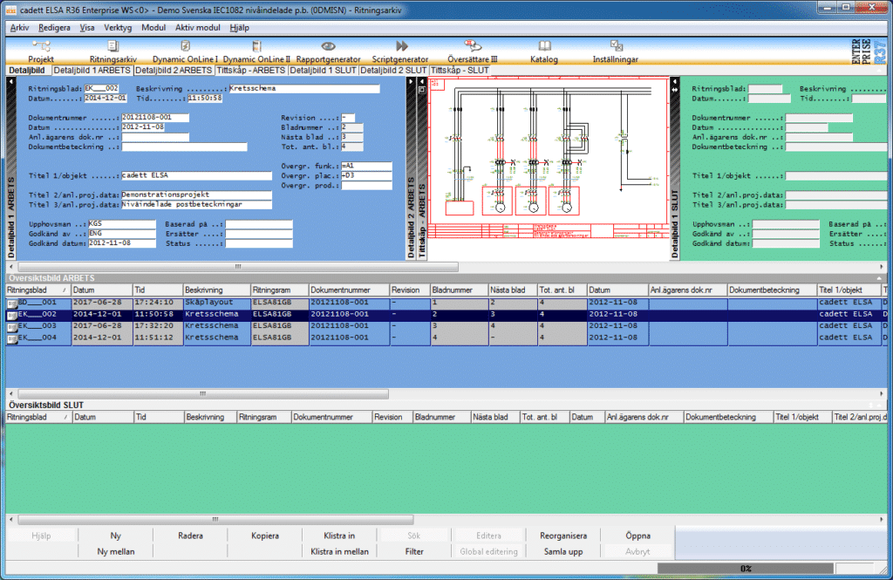Viewport: 893px width, 580px height.
Task: Collapse the Detaljbild 2 ARBETS panel arrow
Action: pos(411,82)
